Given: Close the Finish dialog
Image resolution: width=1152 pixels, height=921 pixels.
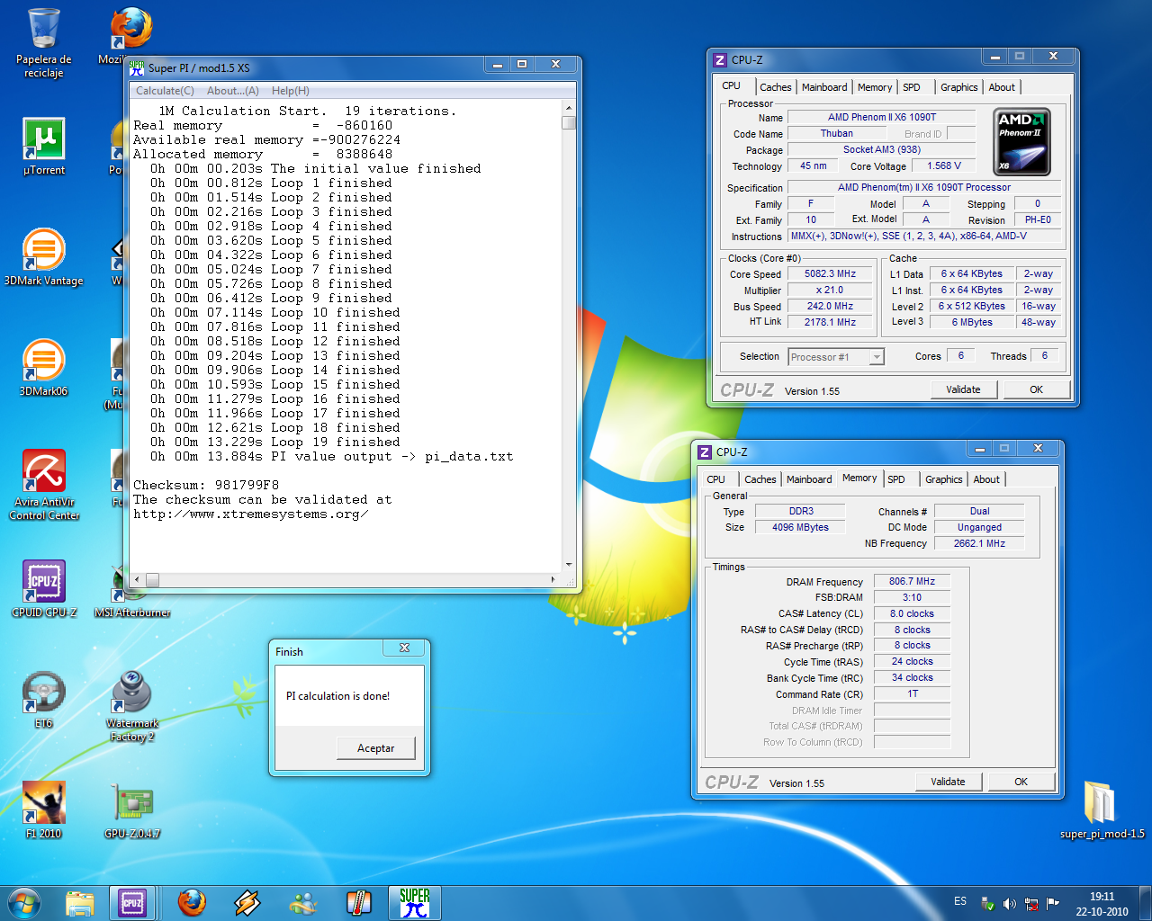Looking at the screenshot, I should [404, 648].
